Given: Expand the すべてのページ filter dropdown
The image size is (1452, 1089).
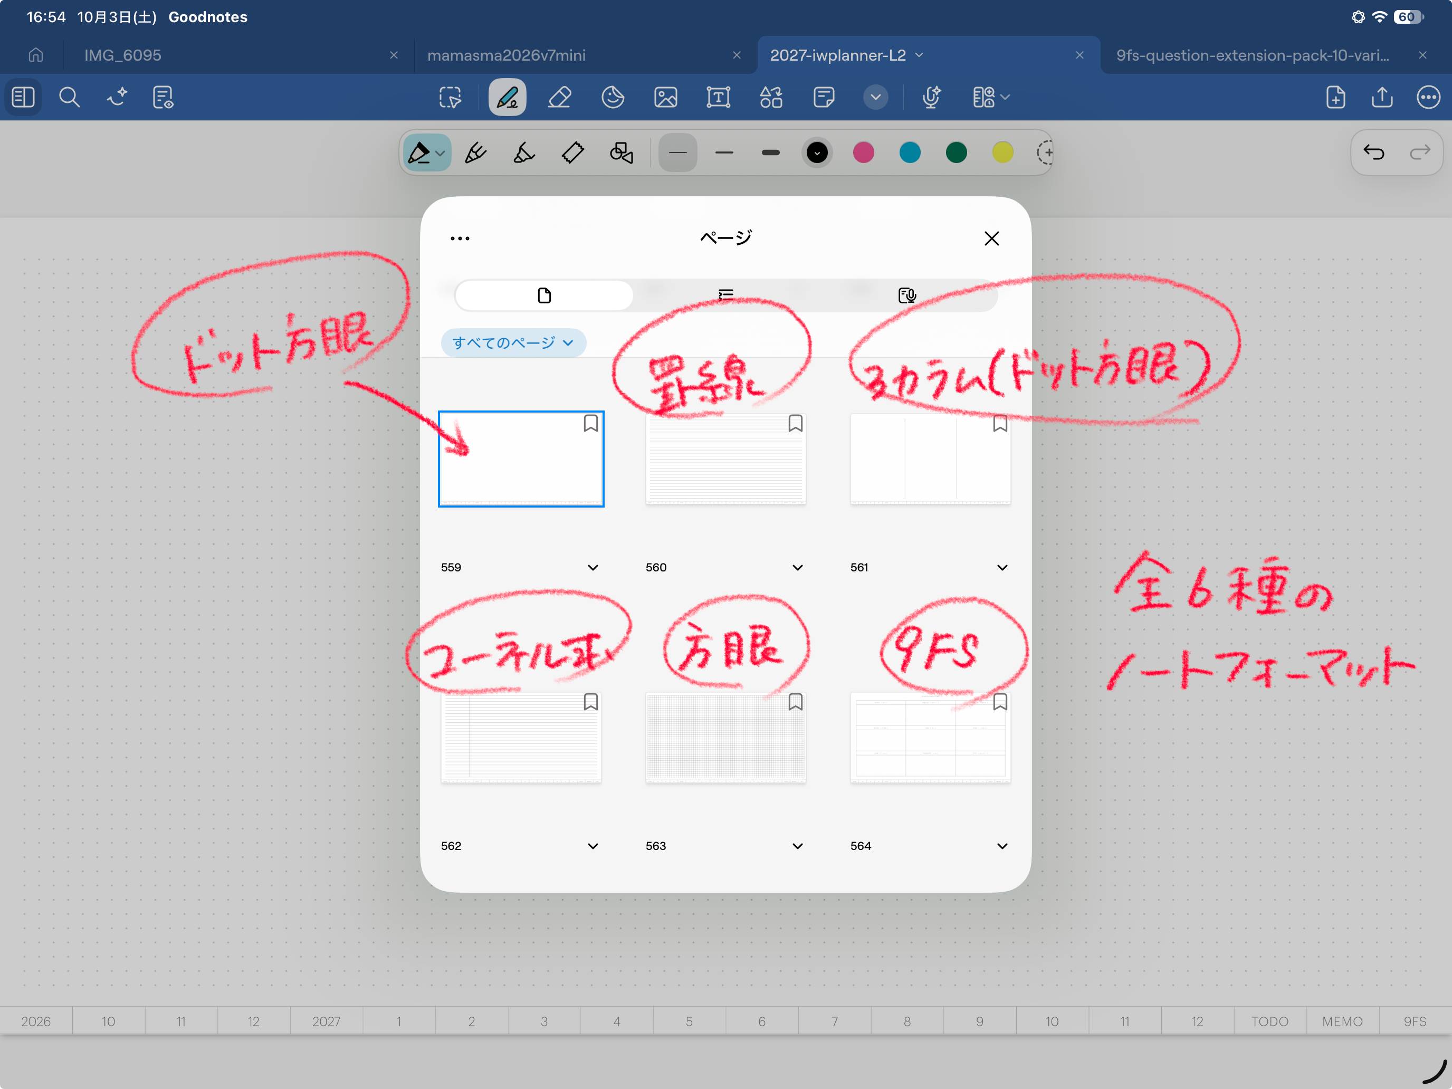Looking at the screenshot, I should (513, 342).
